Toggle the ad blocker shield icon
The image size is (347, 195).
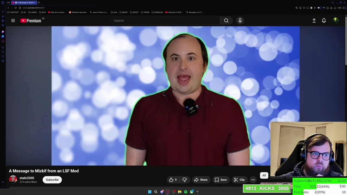tap(311, 8)
